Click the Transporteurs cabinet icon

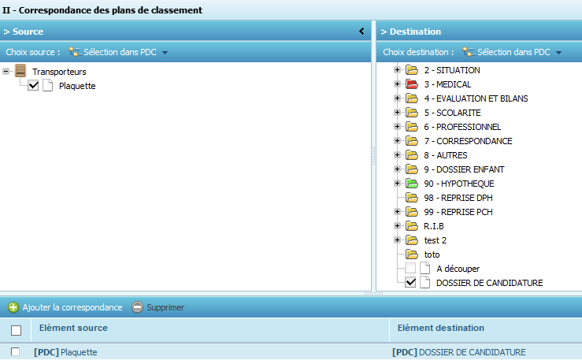(20, 72)
